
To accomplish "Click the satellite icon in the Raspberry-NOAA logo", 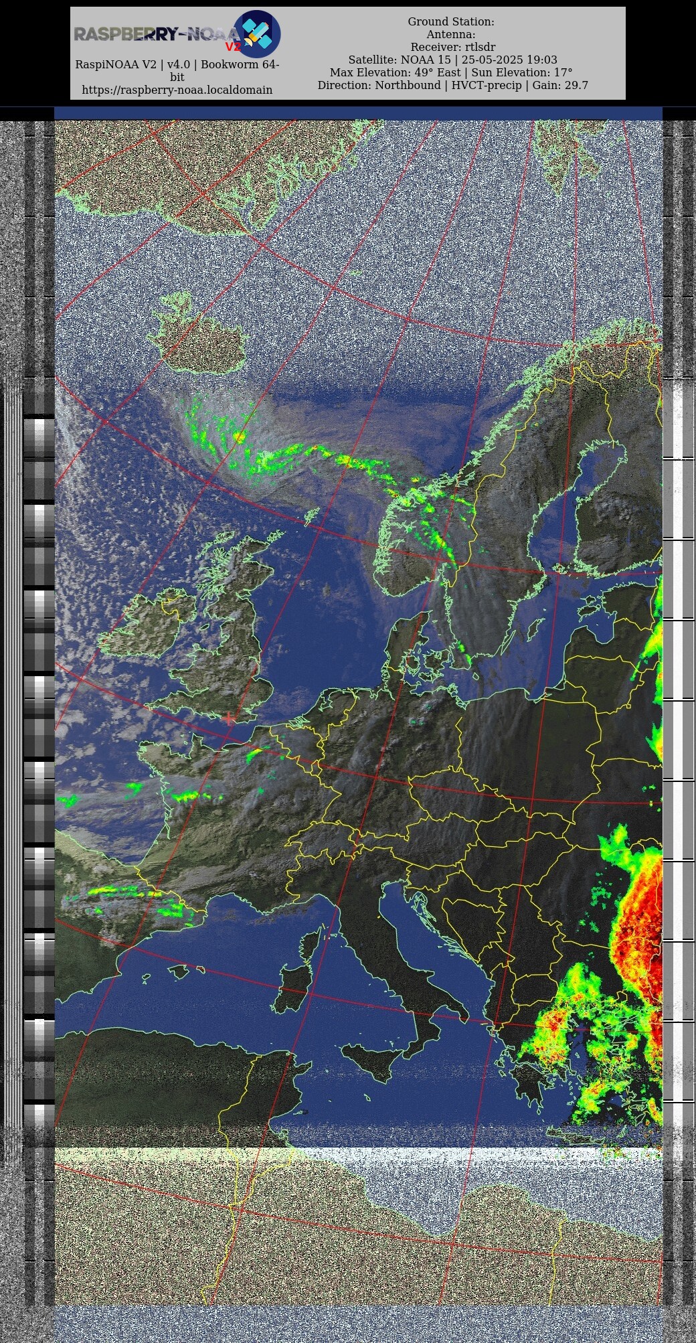I will (x=257, y=33).
